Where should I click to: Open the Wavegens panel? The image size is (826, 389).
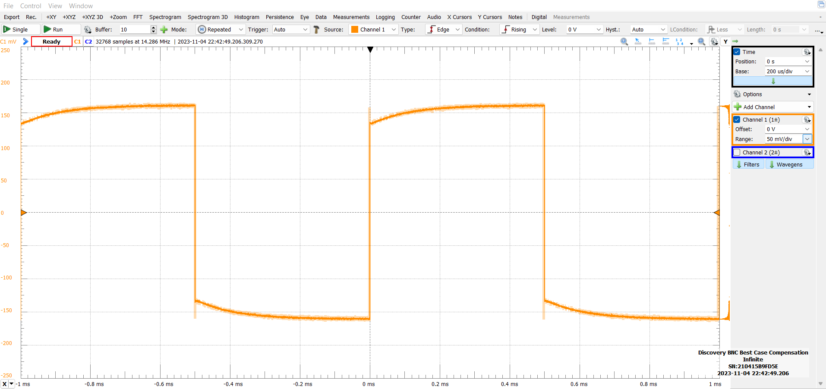[789, 164]
